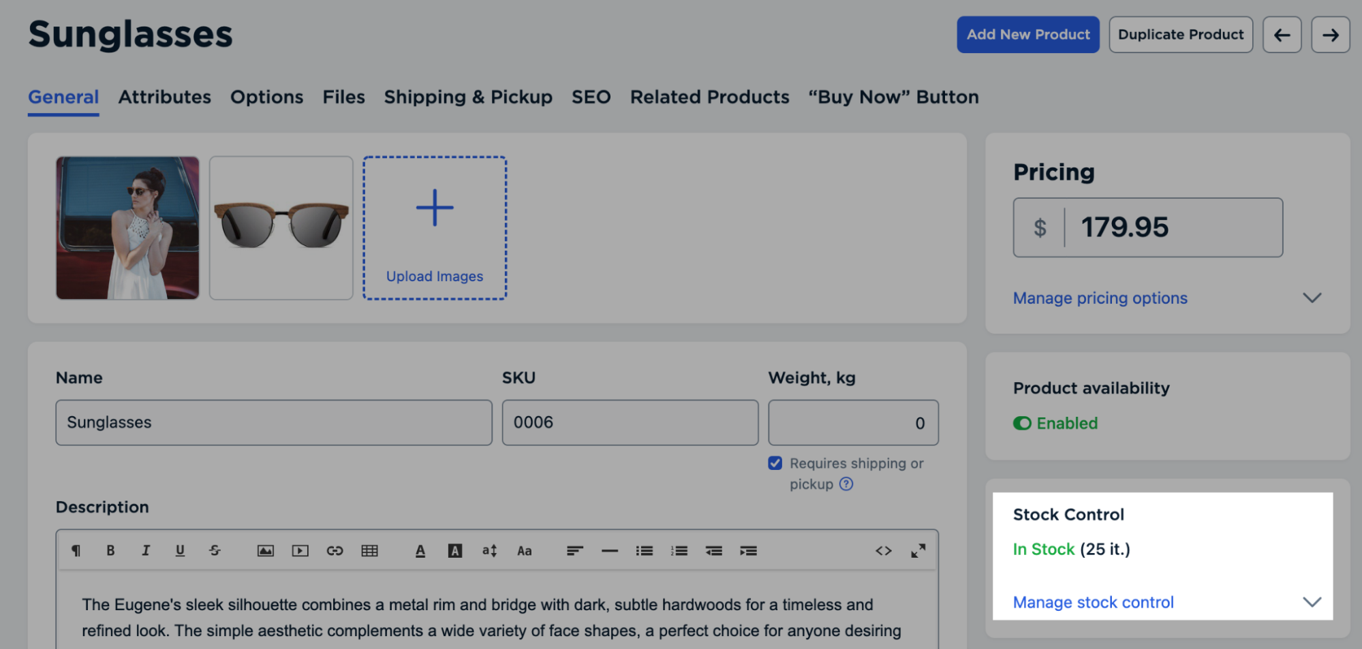Open the Shipping & Pickup tab
The image size is (1362, 649).
coord(467,97)
